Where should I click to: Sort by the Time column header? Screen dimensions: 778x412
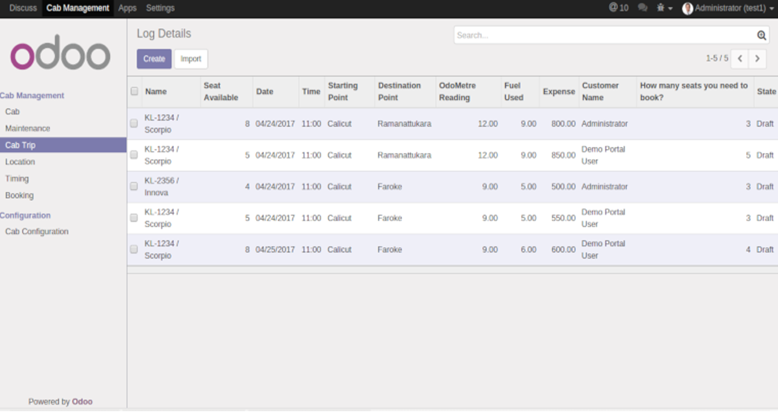[x=311, y=91]
